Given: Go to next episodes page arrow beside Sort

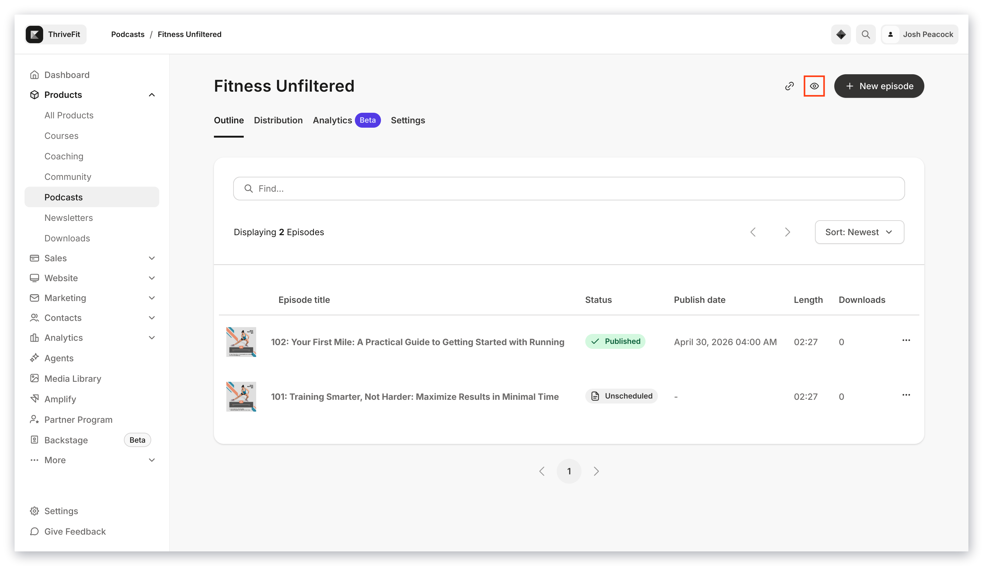Looking at the screenshot, I should pyautogui.click(x=787, y=232).
